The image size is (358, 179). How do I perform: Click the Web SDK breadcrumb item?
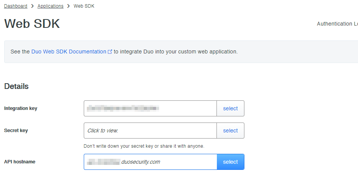[x=84, y=6]
